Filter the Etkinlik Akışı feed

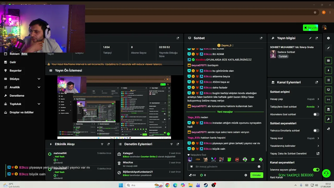coord(102,144)
